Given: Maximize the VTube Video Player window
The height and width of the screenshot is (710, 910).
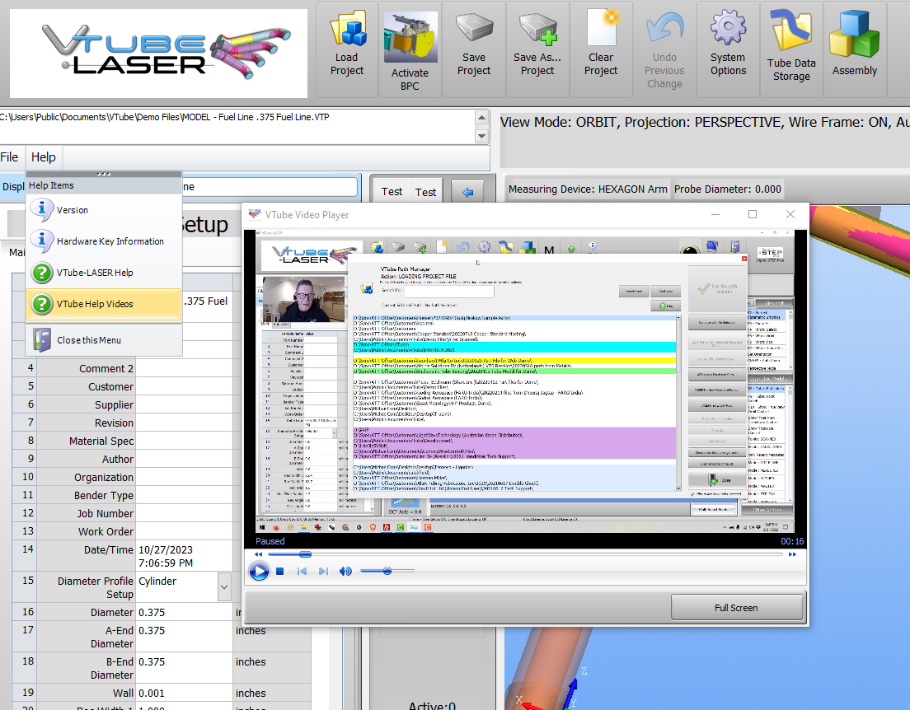Looking at the screenshot, I should (753, 214).
